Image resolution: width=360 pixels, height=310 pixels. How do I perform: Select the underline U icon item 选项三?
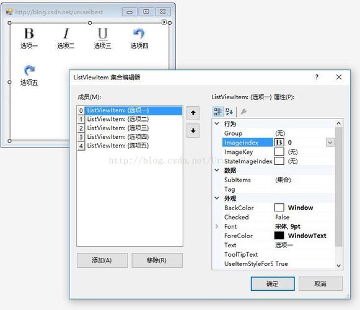[x=102, y=38]
